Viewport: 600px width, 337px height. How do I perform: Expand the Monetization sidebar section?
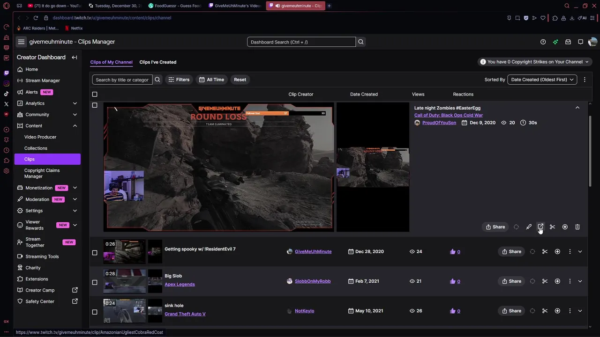[75, 188]
